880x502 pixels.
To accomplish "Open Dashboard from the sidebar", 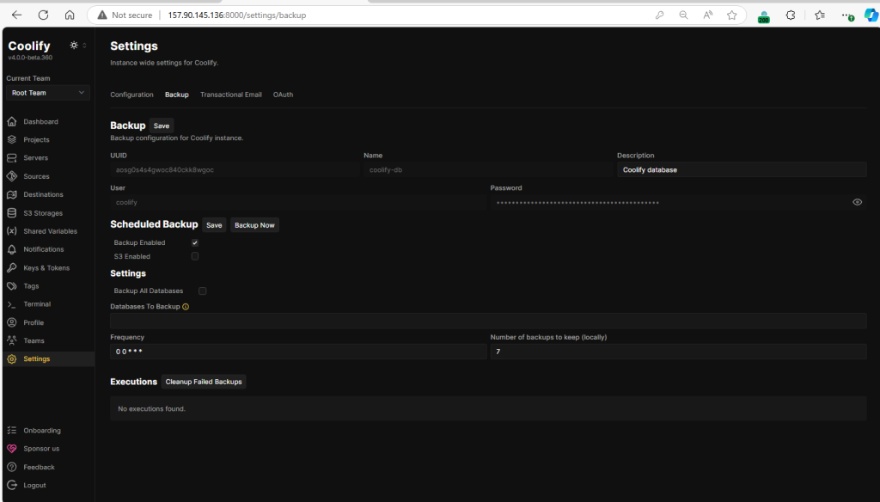I will (x=40, y=121).
